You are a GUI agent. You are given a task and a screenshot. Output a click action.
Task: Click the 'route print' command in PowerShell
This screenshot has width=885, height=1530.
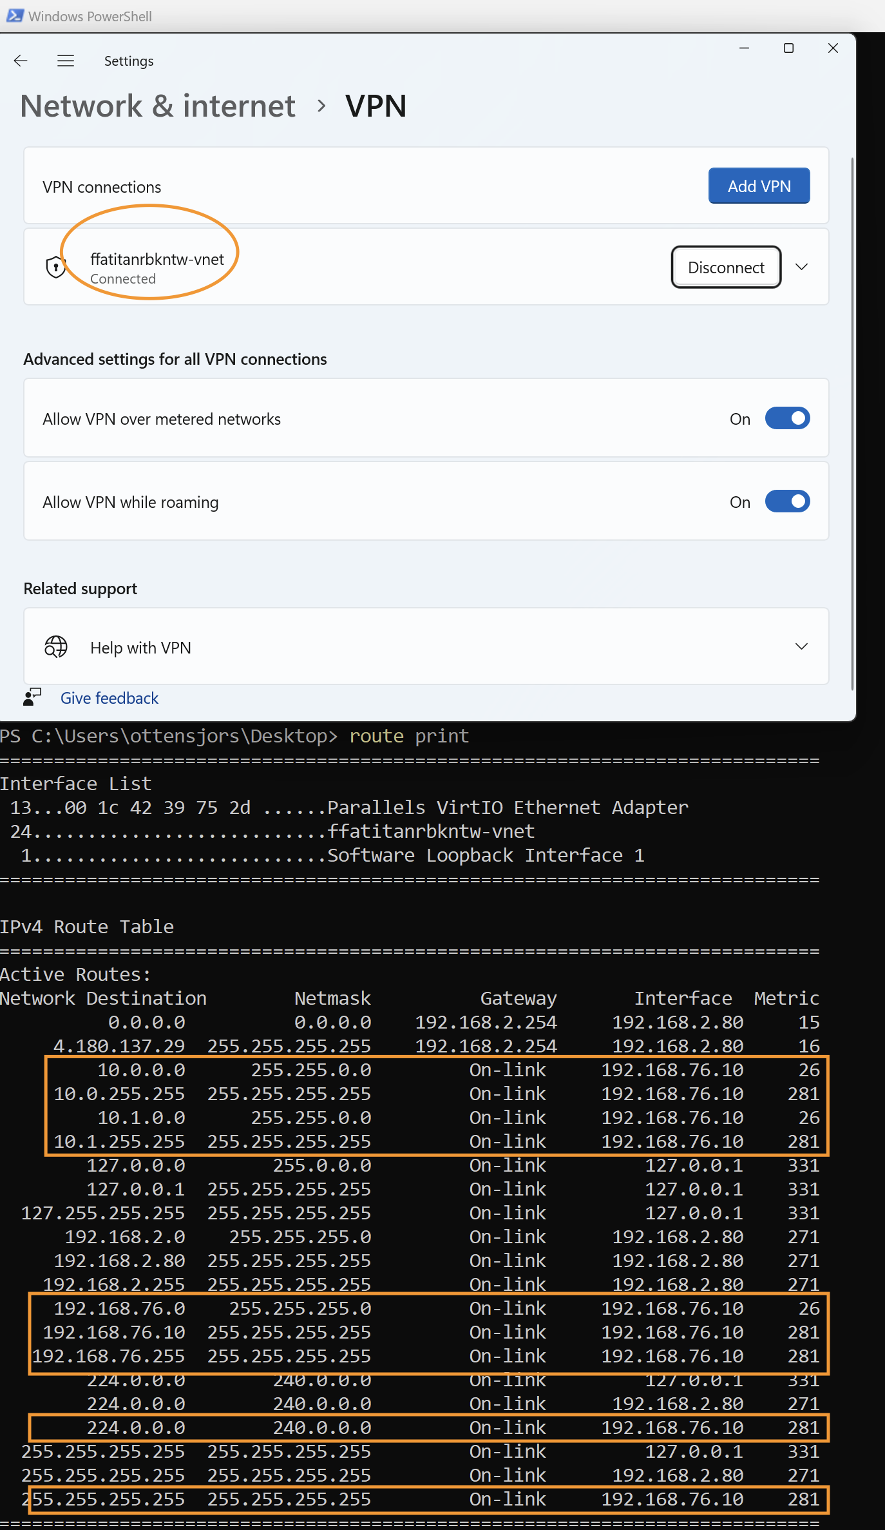pyautogui.click(x=409, y=736)
